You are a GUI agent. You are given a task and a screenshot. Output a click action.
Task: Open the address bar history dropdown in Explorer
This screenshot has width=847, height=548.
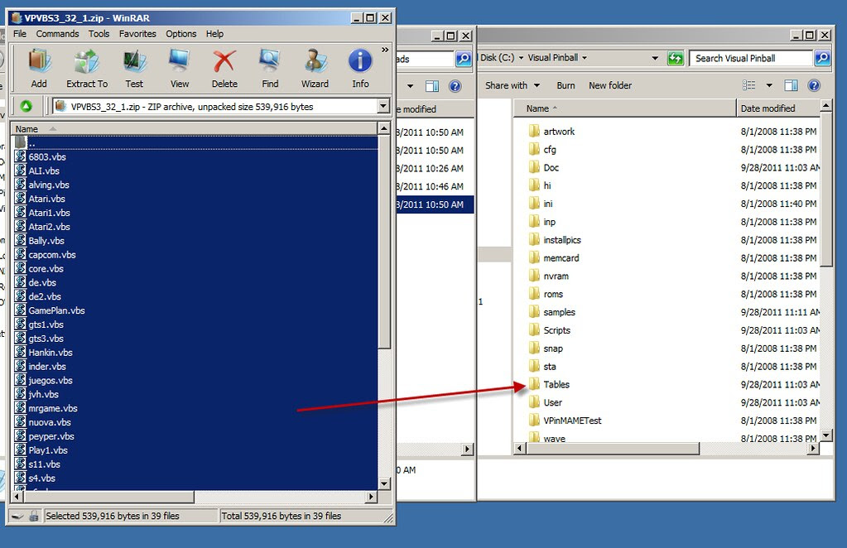[655, 58]
